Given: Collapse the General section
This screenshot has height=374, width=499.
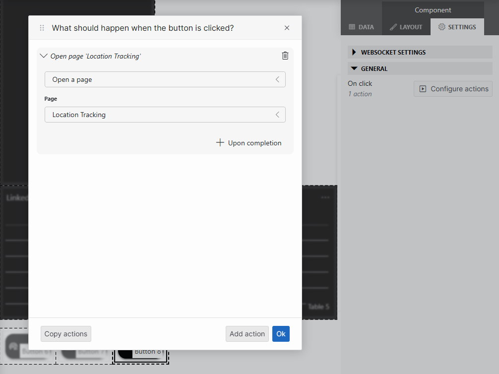Looking at the screenshot, I should (354, 69).
